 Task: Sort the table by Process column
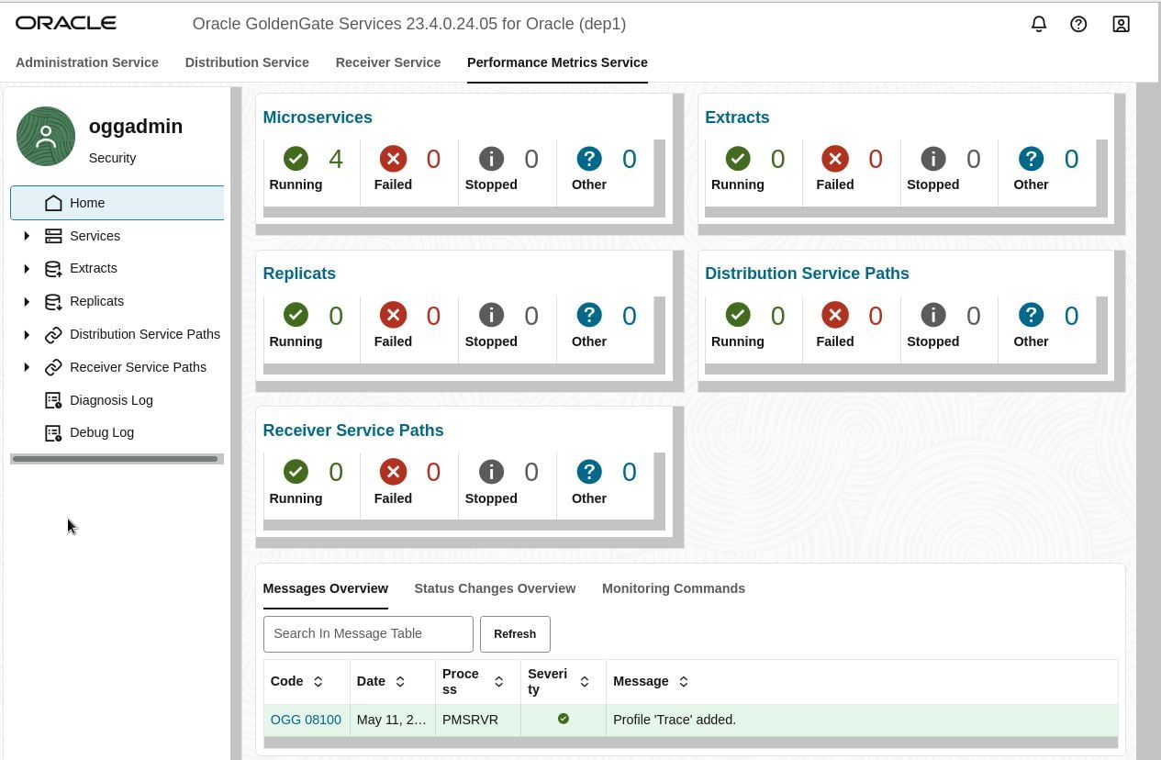coord(498,681)
